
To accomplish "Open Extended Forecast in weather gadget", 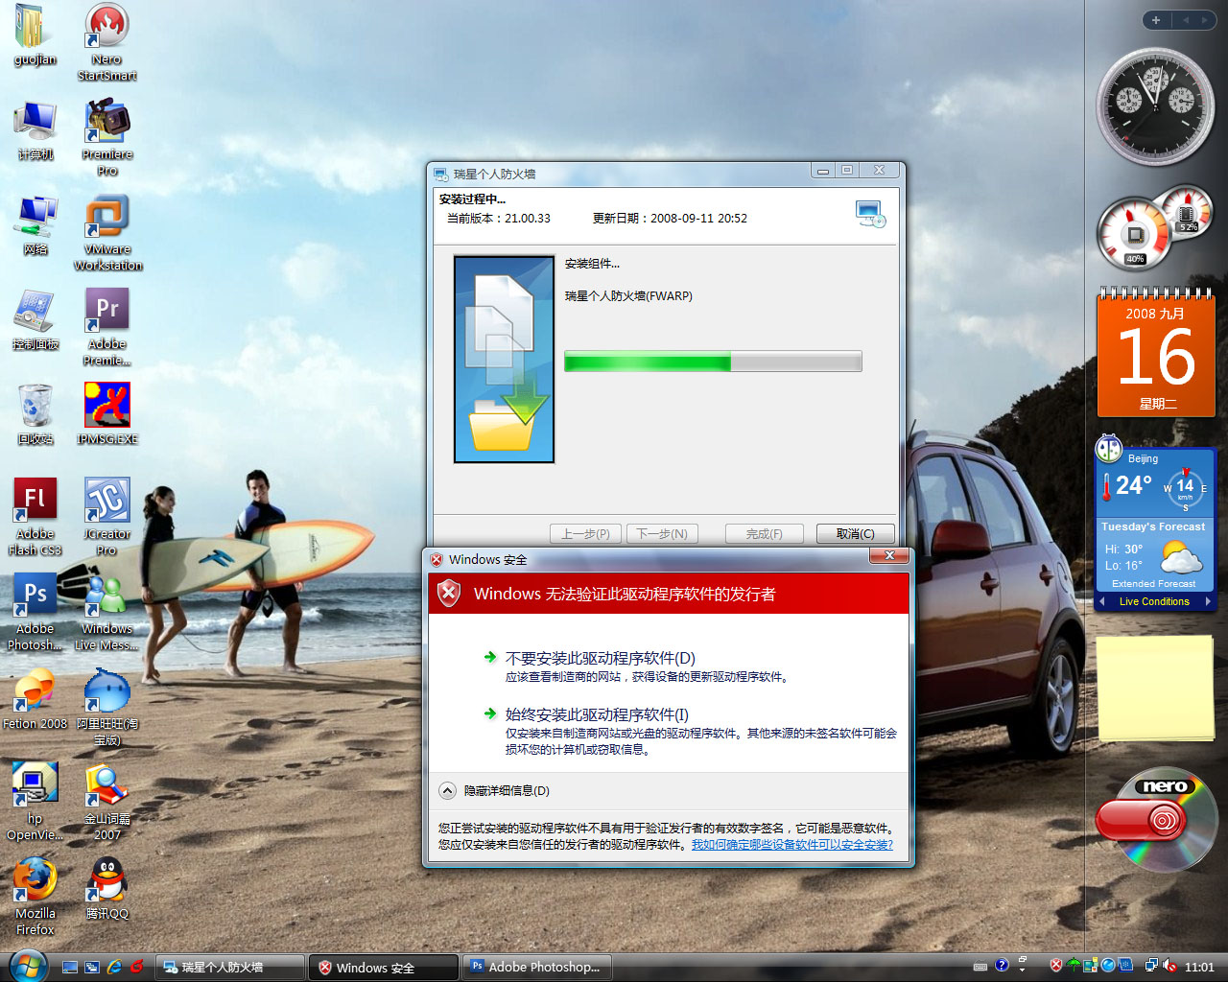I will [x=1153, y=584].
